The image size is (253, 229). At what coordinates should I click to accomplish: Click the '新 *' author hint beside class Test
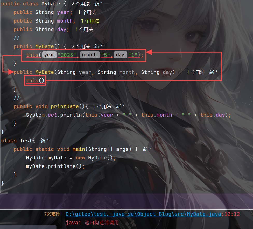(x=44, y=141)
